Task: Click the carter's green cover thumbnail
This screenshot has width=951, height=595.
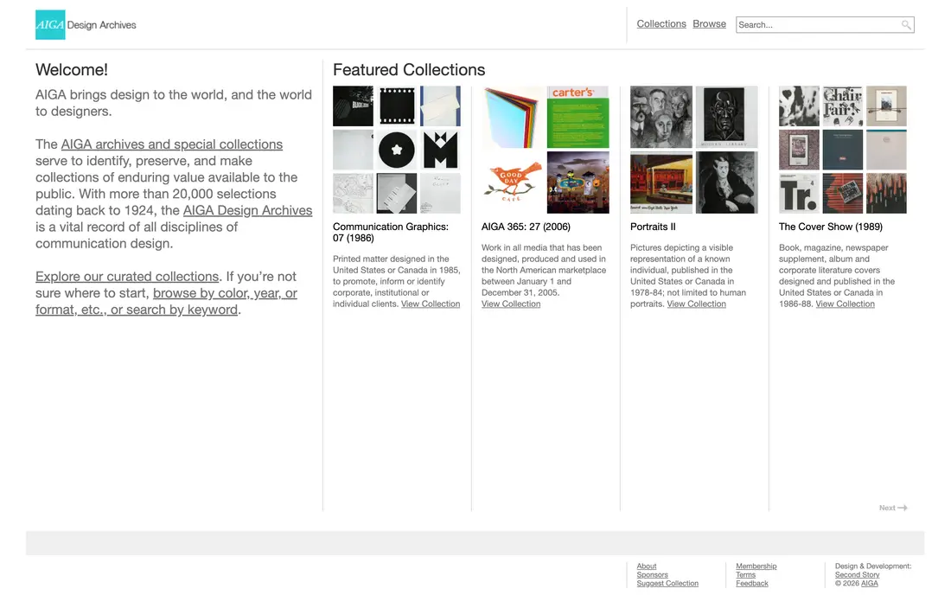Action: [x=578, y=117]
